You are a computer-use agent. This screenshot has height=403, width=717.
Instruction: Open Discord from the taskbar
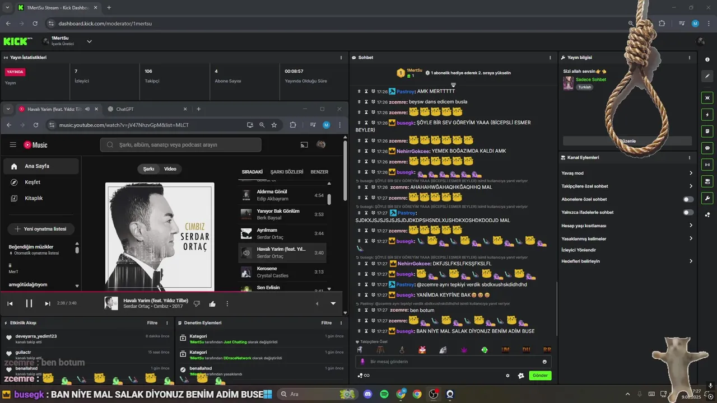pos(368,394)
